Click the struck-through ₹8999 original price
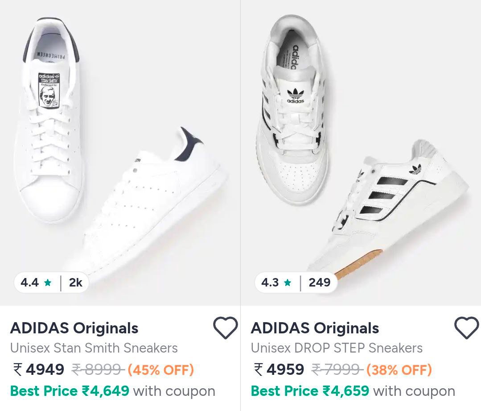481x411 pixels. (x=98, y=369)
